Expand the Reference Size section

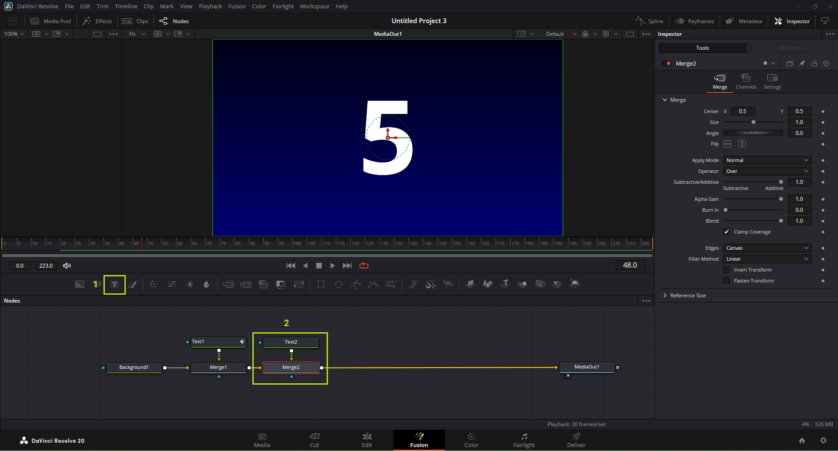pos(687,296)
